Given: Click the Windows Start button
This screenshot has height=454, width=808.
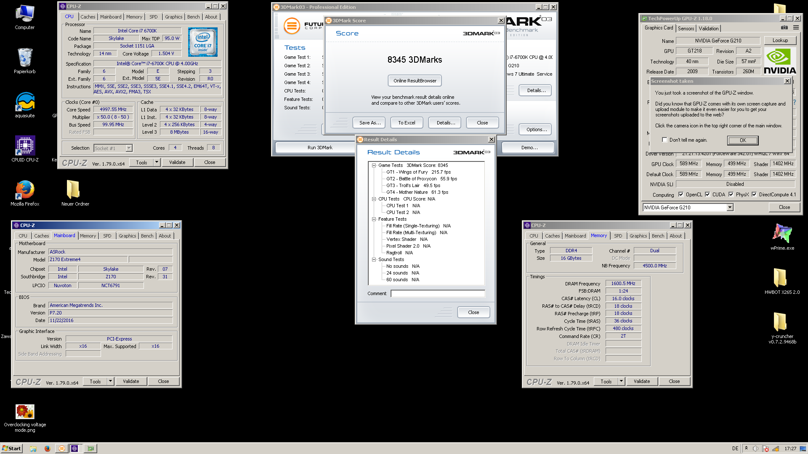Looking at the screenshot, I should [11, 449].
